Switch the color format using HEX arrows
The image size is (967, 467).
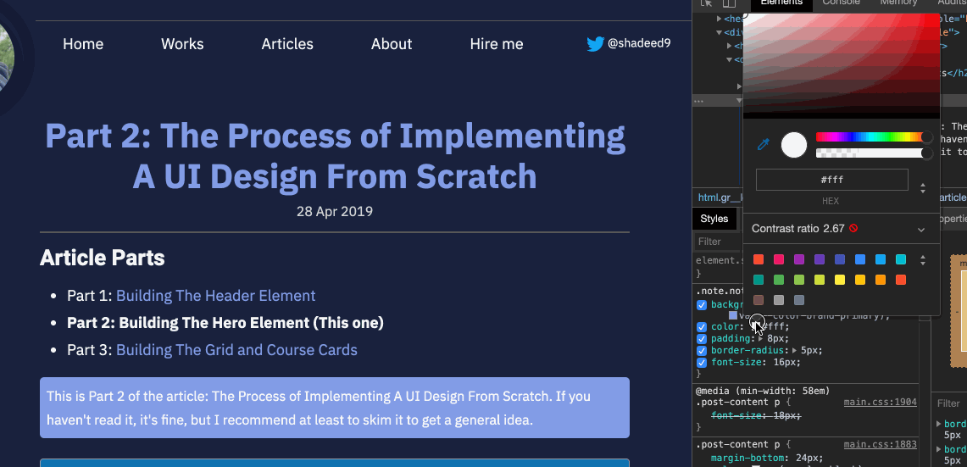[x=923, y=187]
